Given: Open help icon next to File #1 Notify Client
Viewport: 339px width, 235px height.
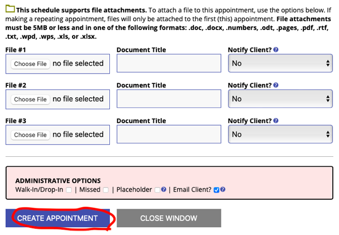Looking at the screenshot, I should point(276,50).
